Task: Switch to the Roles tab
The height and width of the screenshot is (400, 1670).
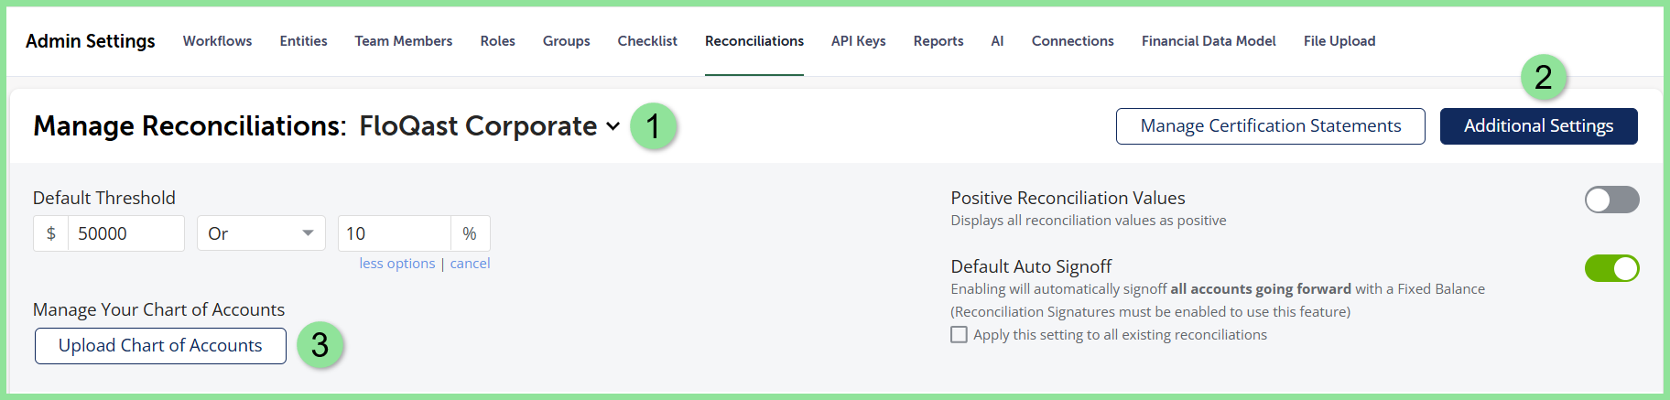Action: pos(497,41)
